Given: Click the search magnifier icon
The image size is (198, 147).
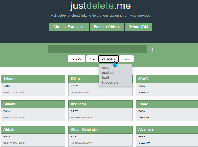Looking at the screenshot, I should [151, 49].
